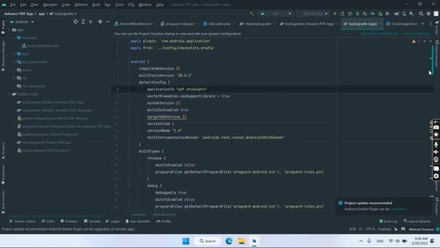Open the Build menu

point(96,5)
